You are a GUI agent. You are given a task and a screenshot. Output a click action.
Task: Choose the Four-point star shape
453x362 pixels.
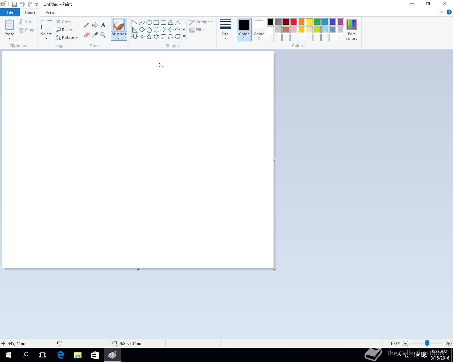point(142,36)
